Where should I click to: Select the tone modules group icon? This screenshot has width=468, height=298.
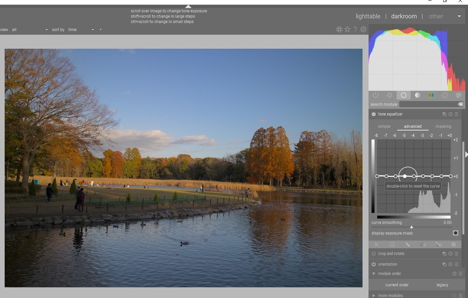coord(417,95)
